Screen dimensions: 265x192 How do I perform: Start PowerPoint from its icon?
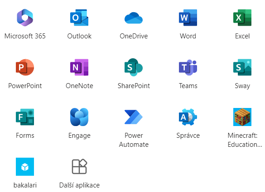pyautogui.click(x=25, y=67)
